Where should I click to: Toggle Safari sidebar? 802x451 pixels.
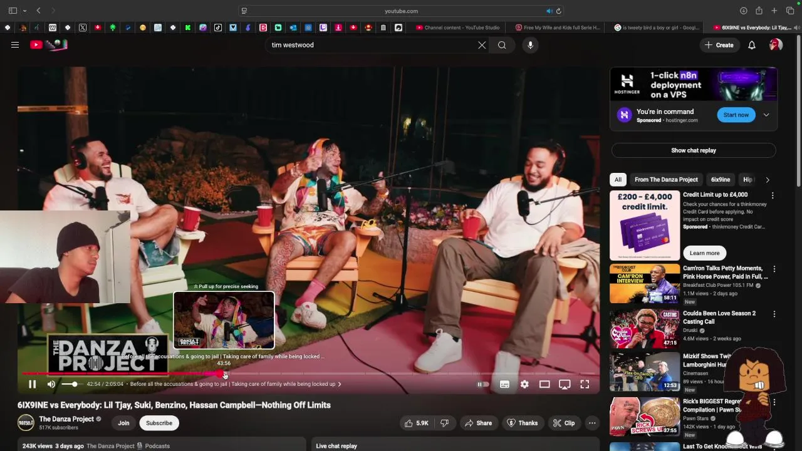pos(13,11)
